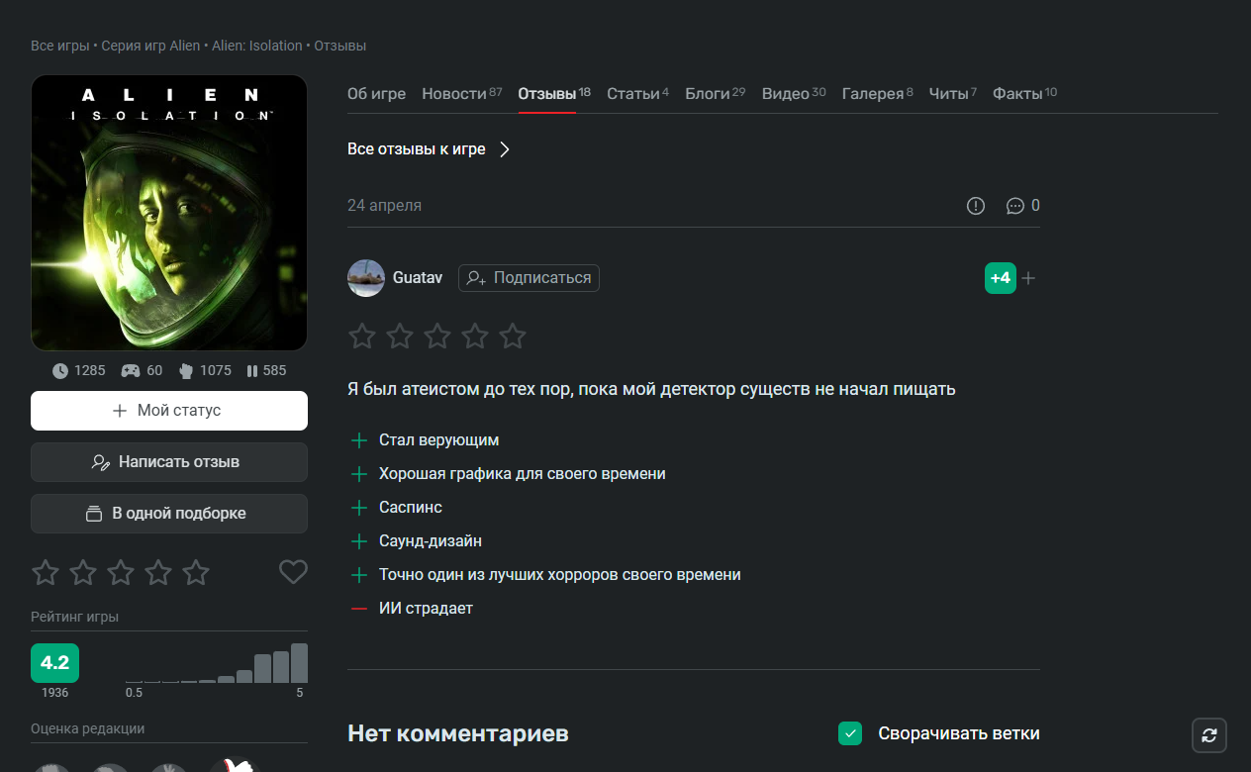Click the Написать отзыв button
The height and width of the screenshot is (772, 1251).
[x=169, y=462]
